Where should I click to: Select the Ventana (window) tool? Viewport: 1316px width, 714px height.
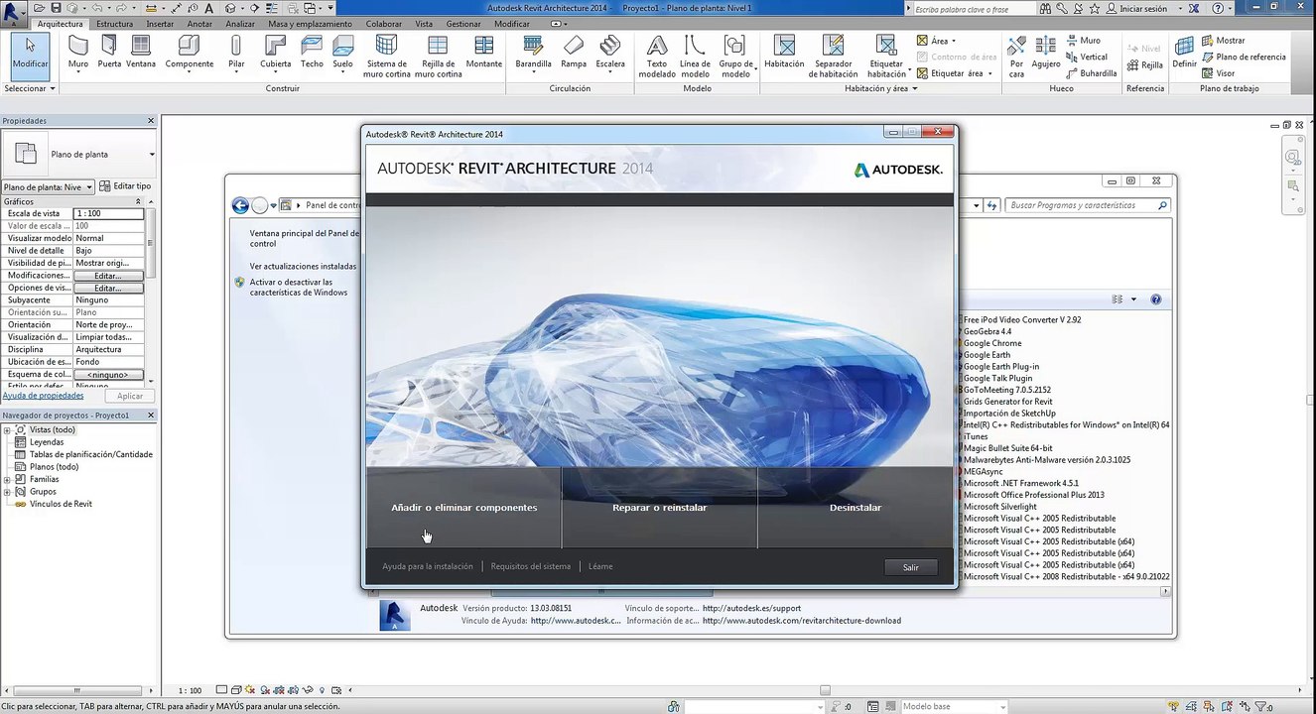(141, 54)
